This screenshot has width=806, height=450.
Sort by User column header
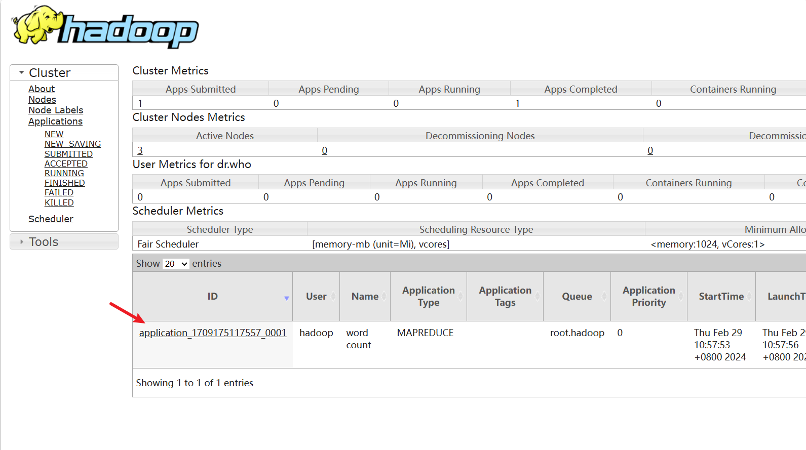(316, 297)
